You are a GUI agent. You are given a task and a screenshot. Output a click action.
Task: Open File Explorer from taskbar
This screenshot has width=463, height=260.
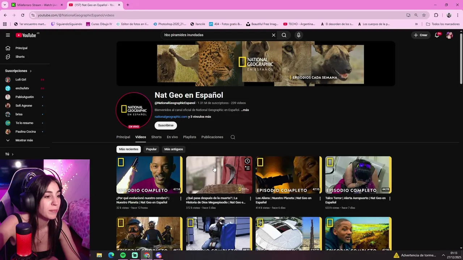(99, 255)
